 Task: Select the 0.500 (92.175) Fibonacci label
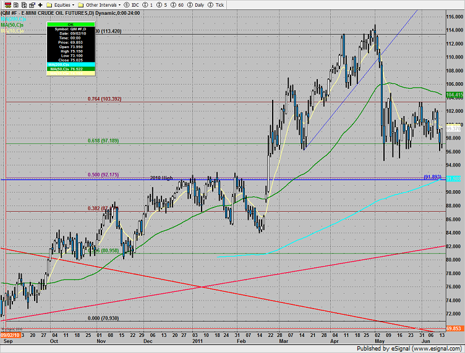click(x=103, y=175)
